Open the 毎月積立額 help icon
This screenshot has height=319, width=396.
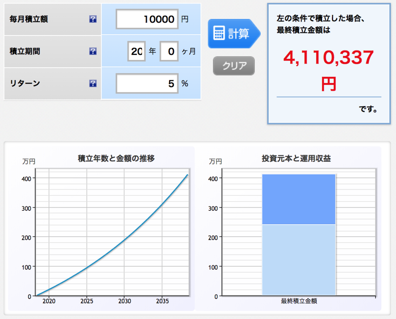point(92,19)
